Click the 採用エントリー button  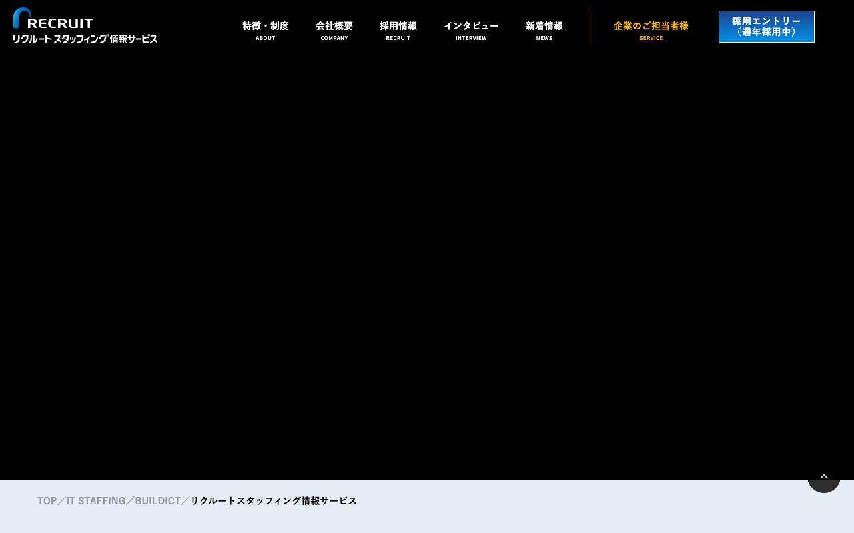[767, 27]
